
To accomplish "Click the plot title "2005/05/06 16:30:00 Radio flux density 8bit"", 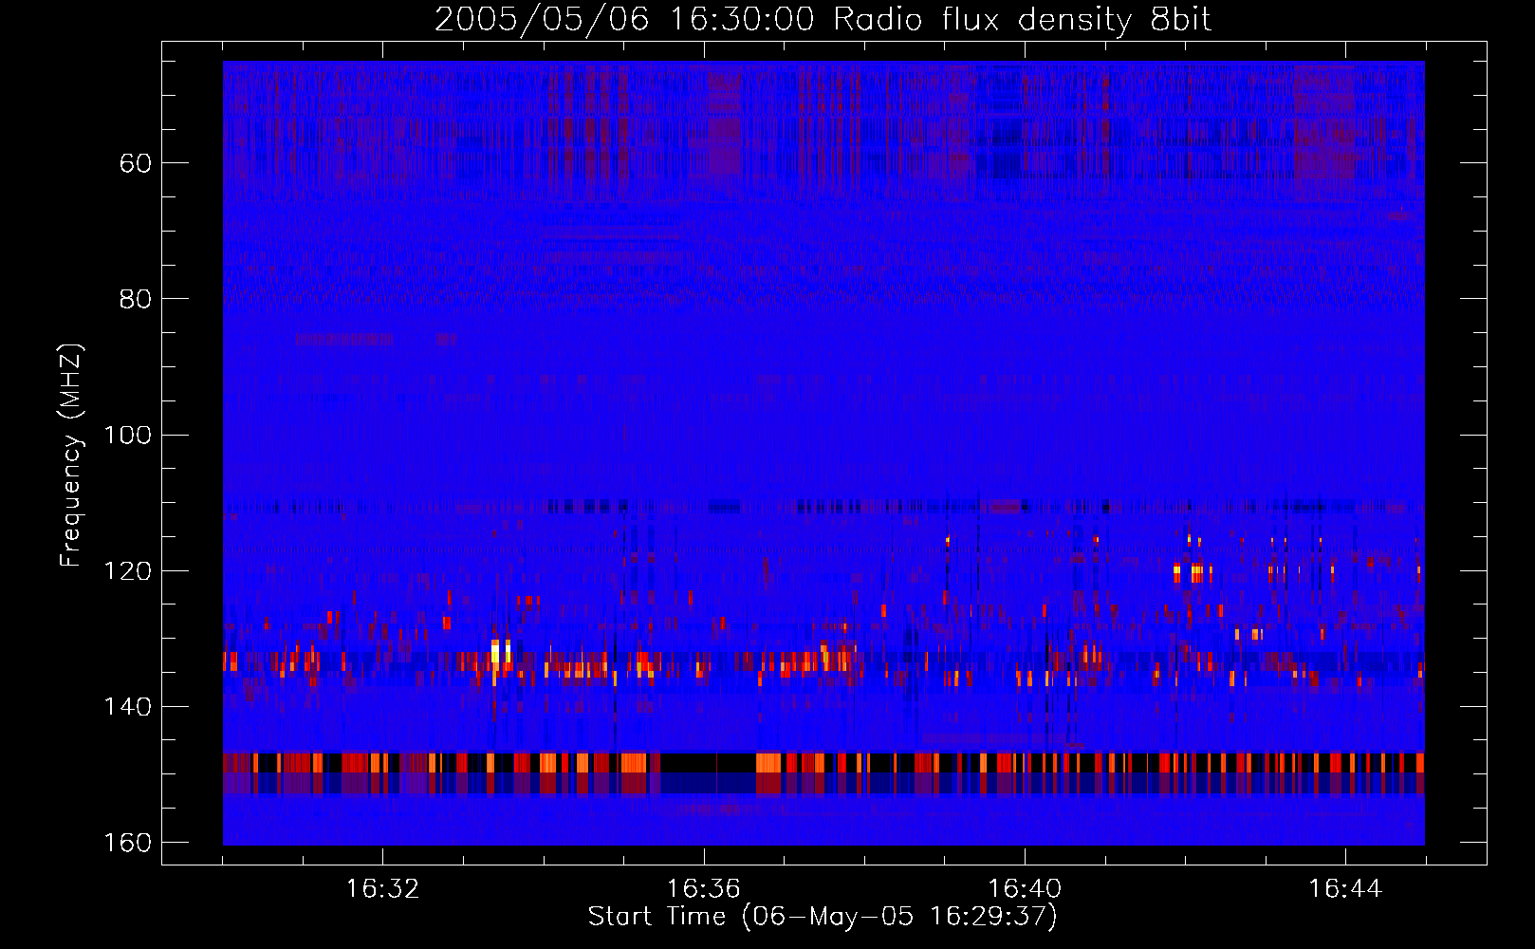I will pyautogui.click(x=823, y=19).
